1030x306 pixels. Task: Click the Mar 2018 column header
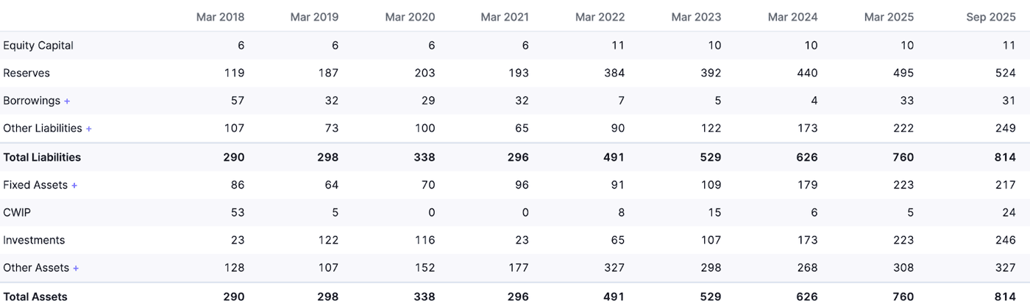pyautogui.click(x=220, y=17)
